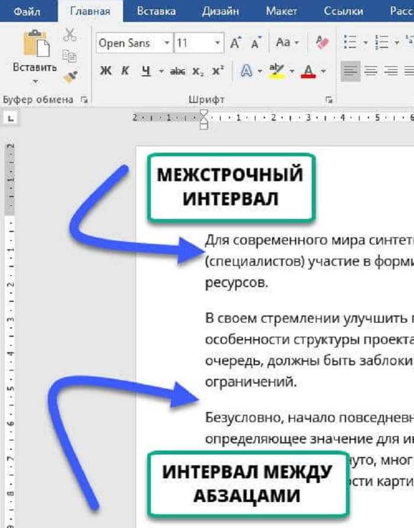Click the tab stop selector on ruler
The image size is (414, 528).
point(11,118)
